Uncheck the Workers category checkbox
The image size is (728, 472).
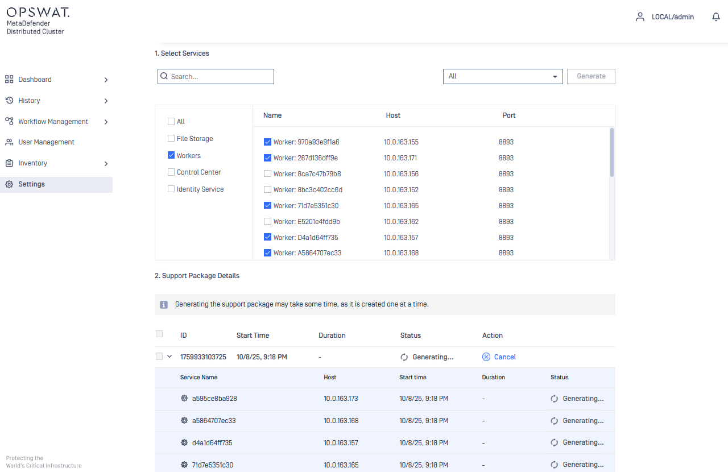[171, 155]
